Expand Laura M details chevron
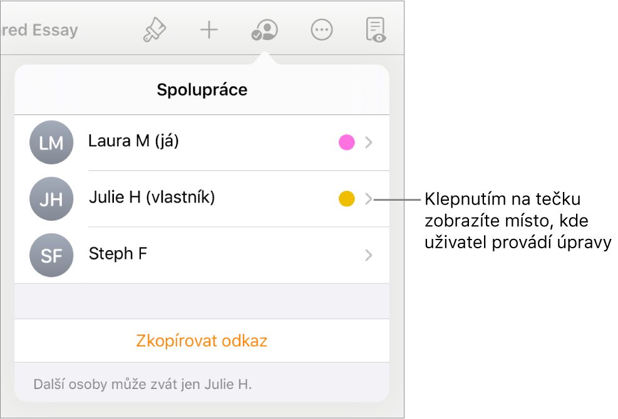This screenshot has width=618, height=419. pos(369,143)
